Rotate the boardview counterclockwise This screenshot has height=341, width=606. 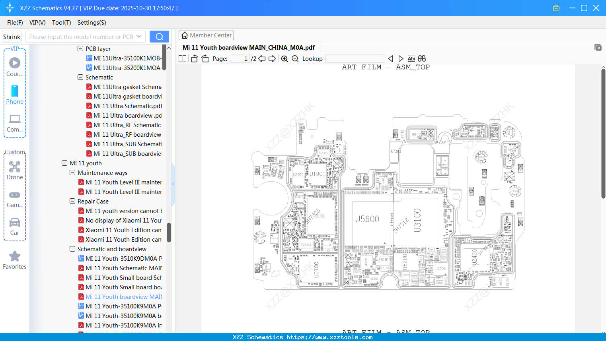(194, 58)
